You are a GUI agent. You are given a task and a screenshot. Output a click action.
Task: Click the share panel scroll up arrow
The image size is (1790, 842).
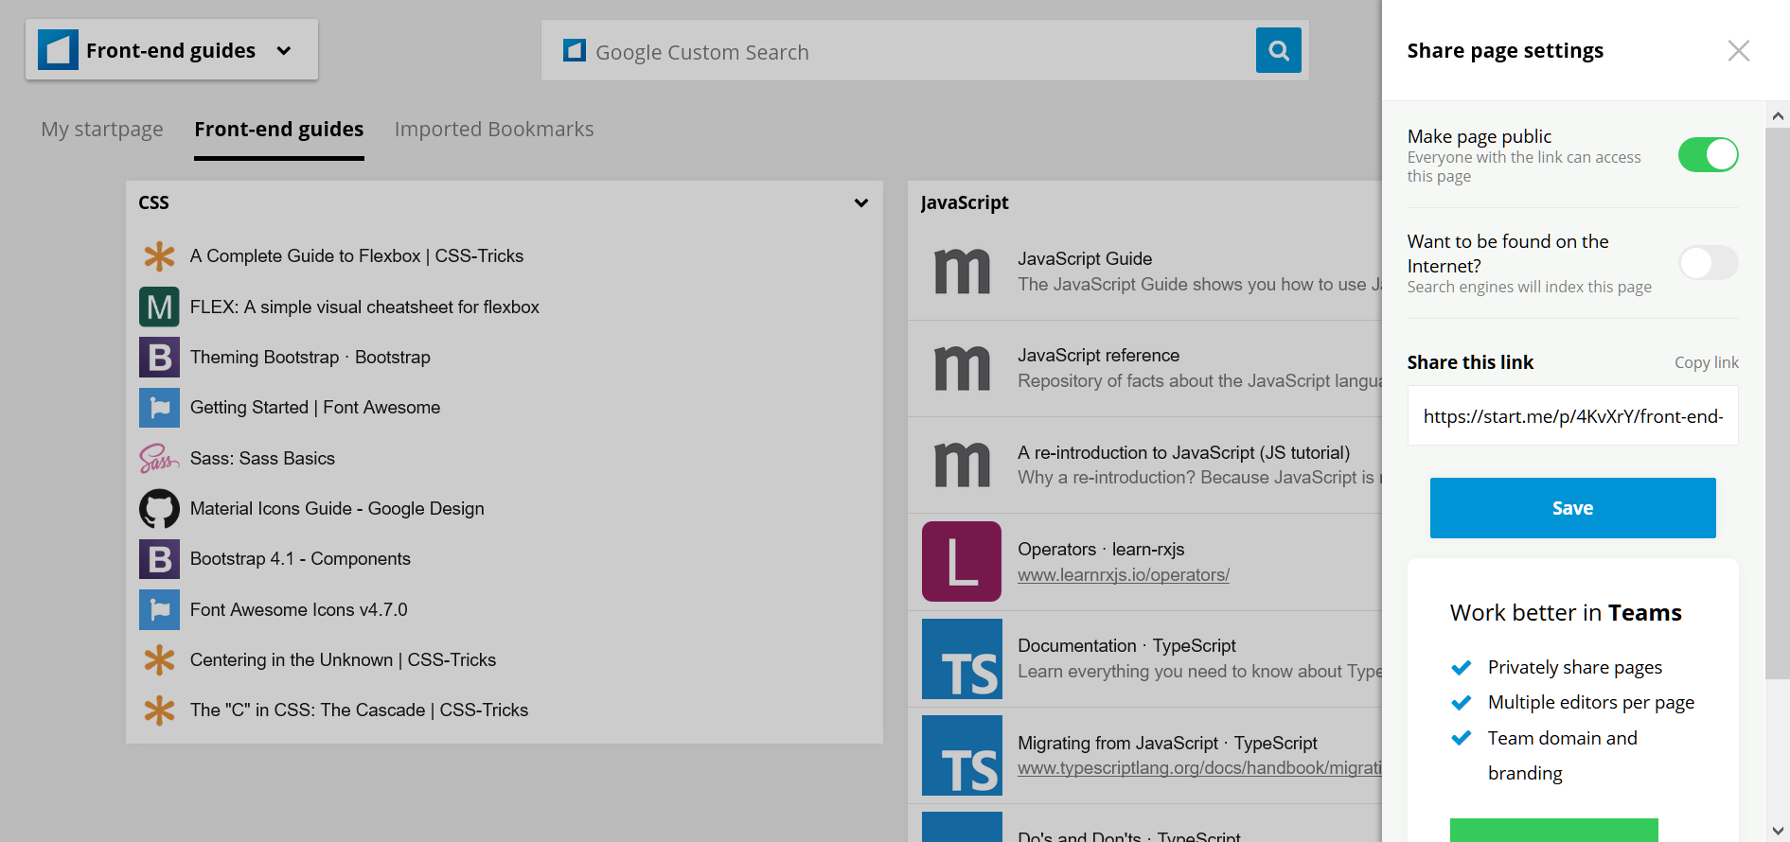point(1778,116)
